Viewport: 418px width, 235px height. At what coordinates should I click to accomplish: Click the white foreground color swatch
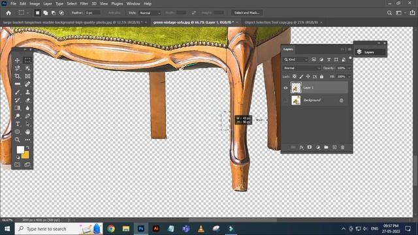tap(20, 149)
